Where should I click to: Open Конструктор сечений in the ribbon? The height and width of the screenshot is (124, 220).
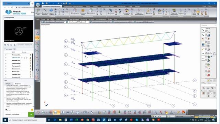(126, 11)
